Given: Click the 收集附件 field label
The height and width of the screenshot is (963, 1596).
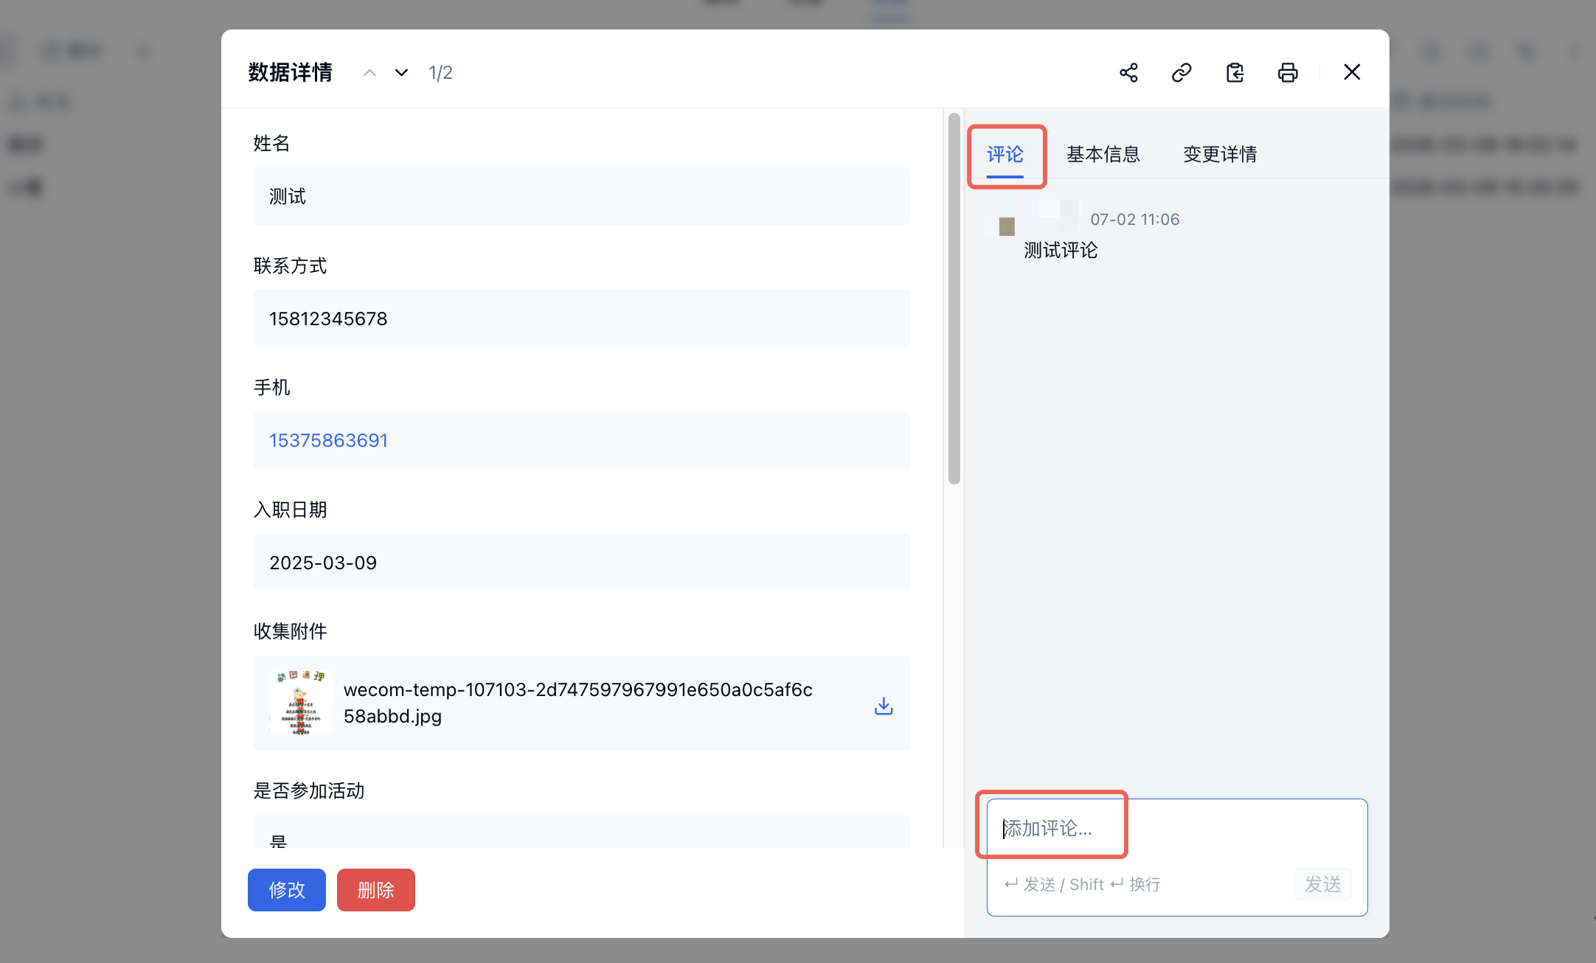Looking at the screenshot, I should point(290,631).
